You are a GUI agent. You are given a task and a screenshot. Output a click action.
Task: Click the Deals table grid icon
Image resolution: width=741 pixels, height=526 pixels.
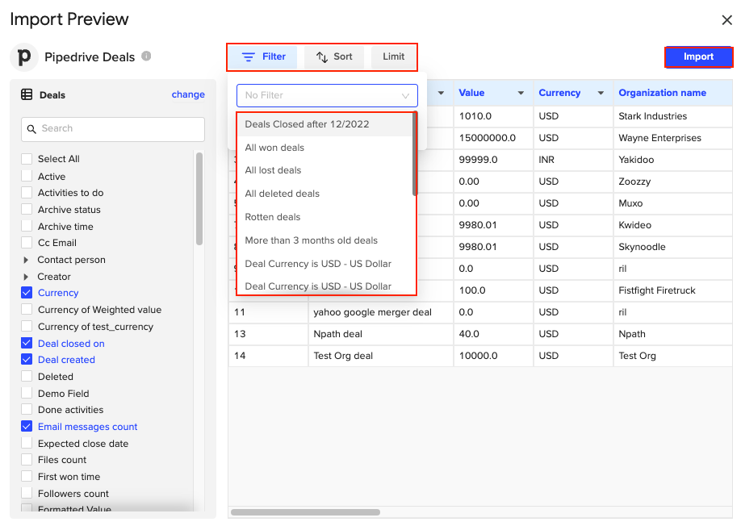pyautogui.click(x=27, y=94)
